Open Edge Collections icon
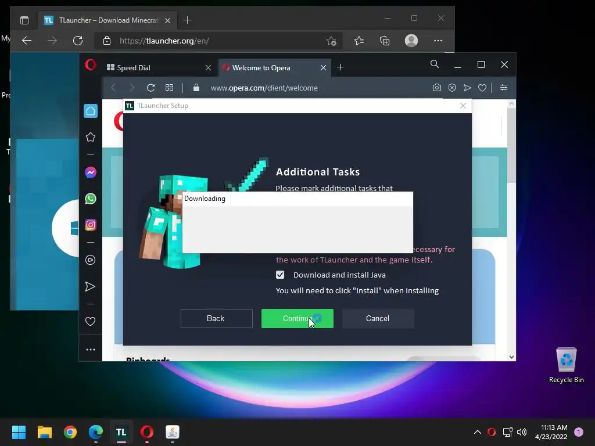Image resolution: width=595 pixels, height=446 pixels. [385, 41]
